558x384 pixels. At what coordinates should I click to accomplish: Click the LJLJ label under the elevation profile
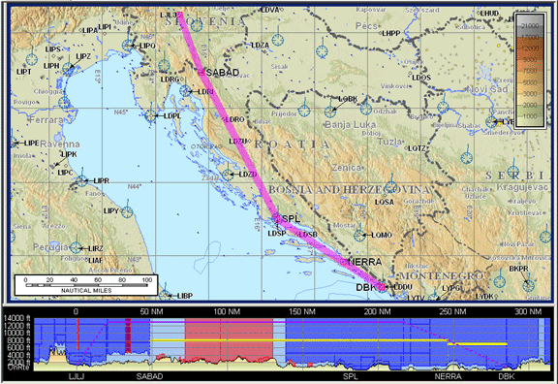[77, 376]
